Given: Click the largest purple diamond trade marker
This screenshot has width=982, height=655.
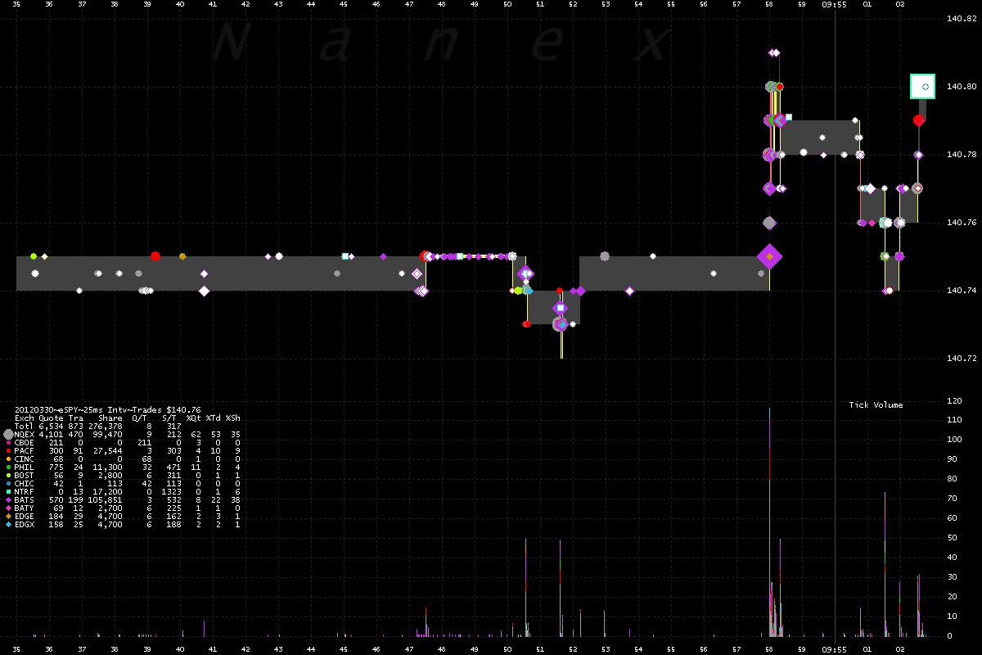Looking at the screenshot, I should [x=769, y=256].
